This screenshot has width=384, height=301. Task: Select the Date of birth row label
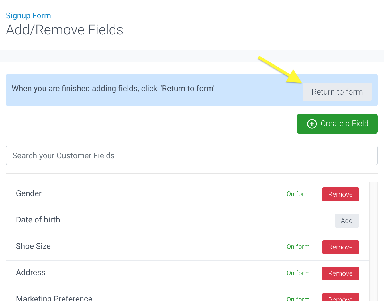tap(38, 220)
